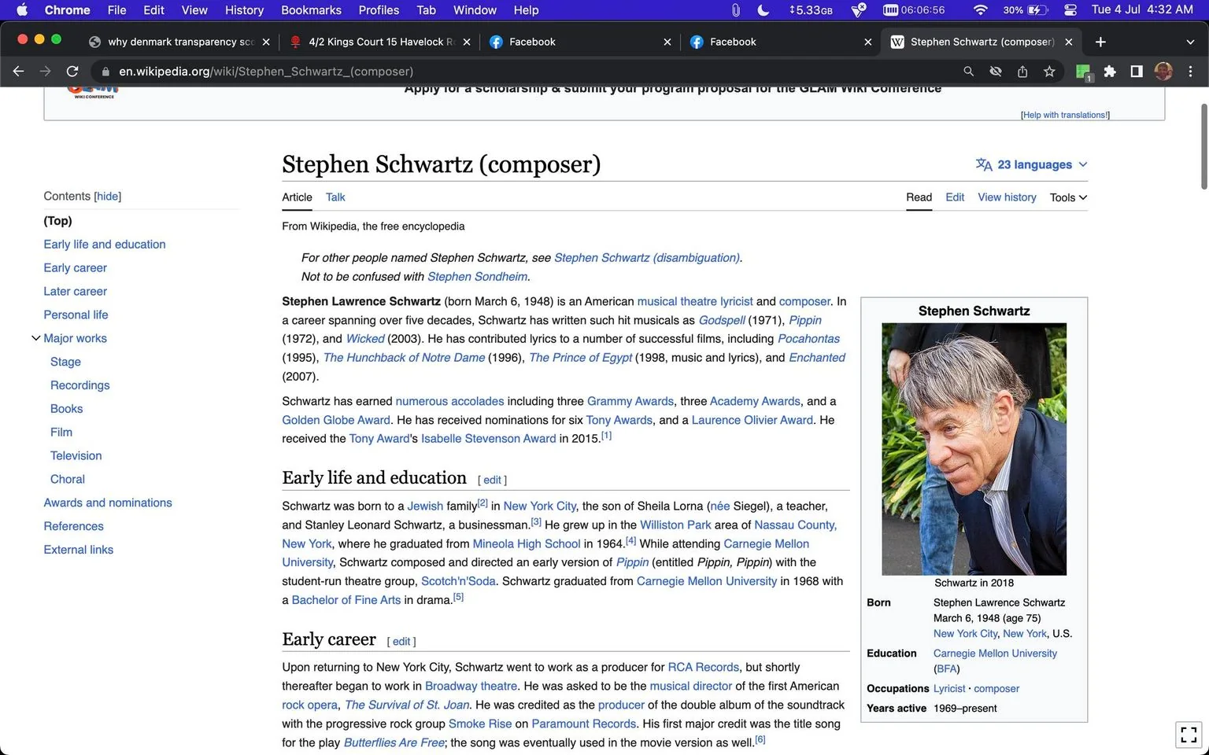This screenshot has width=1209, height=755.
Task: Toggle the Chrome side panel icon
Action: [x=1137, y=72]
